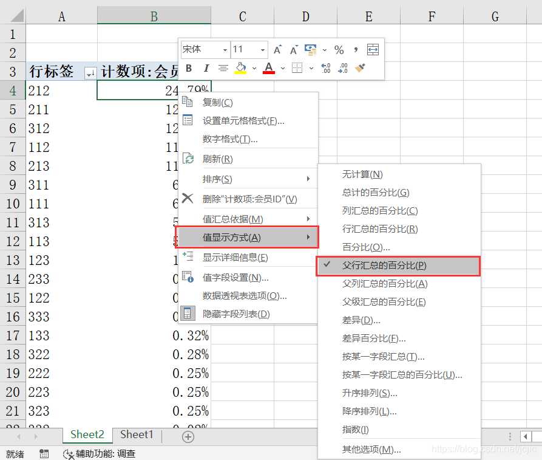The image size is (542, 460).
Task: Select the format painter brush
Action: (x=360, y=68)
